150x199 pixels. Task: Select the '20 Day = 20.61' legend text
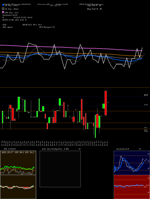pos(11,5)
